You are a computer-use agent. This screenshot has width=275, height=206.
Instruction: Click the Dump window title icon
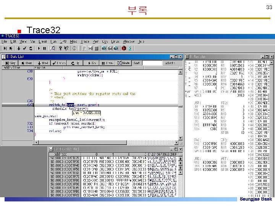[x=51, y=149]
